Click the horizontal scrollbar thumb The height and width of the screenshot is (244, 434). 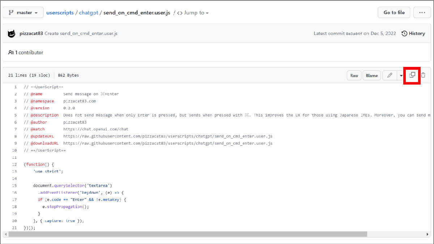pyautogui.click(x=187, y=234)
